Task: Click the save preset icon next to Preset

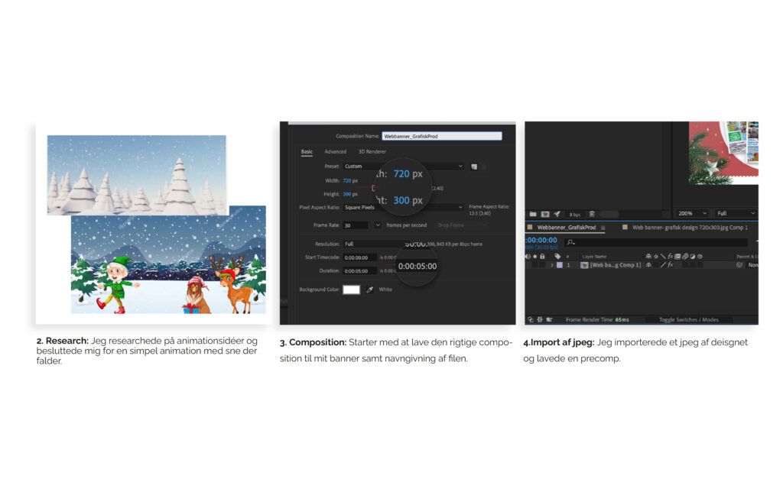Action: [474, 166]
